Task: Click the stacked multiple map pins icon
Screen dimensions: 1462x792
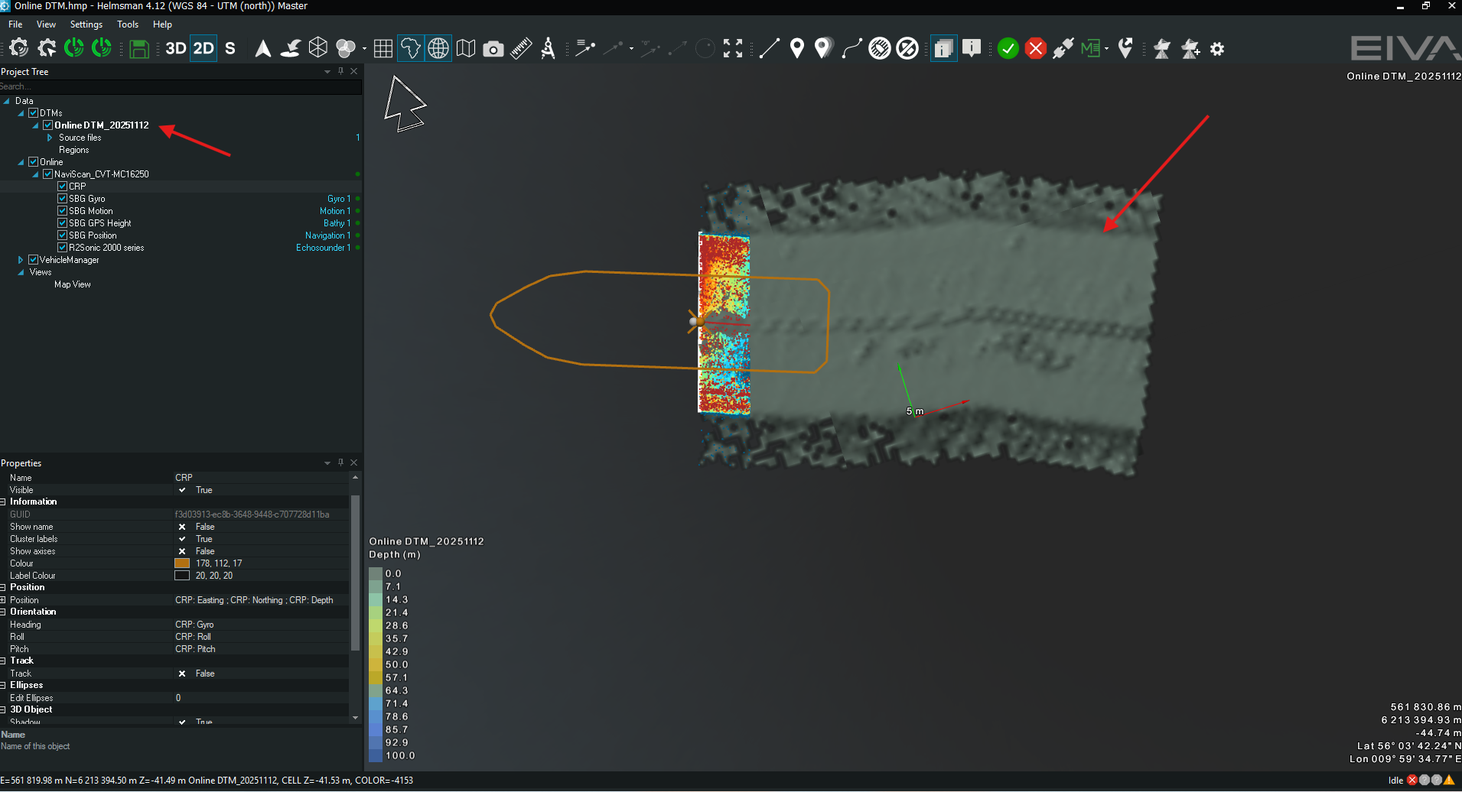Action: [823, 49]
